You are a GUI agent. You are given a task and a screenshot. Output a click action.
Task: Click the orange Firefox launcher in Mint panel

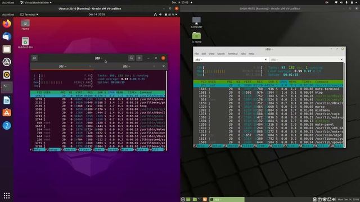(205, 199)
